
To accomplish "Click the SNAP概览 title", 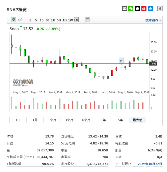I will (17, 10).
